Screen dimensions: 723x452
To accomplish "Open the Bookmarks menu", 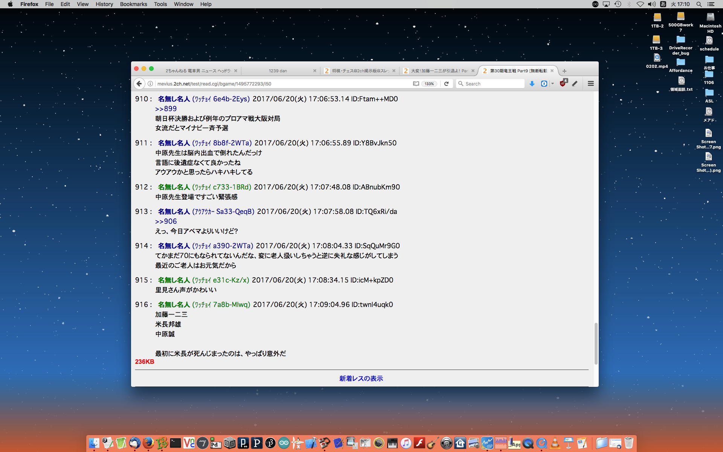I will click(x=133, y=4).
